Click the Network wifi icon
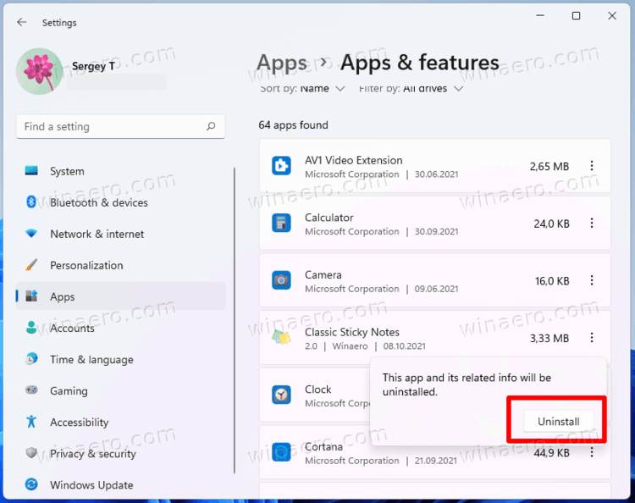This screenshot has width=635, height=503. click(31, 233)
